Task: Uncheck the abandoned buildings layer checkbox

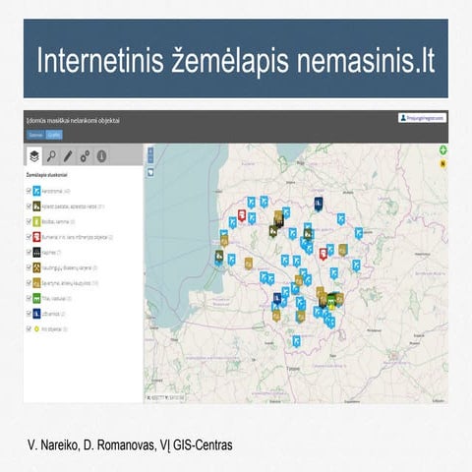Action: click(29, 206)
